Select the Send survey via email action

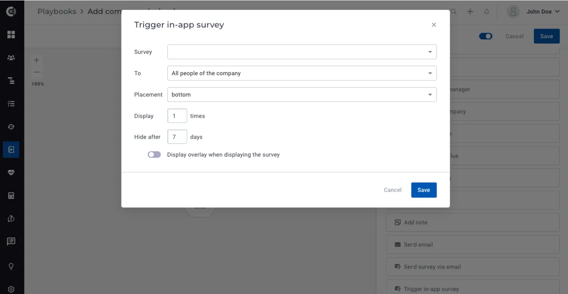[x=473, y=267]
